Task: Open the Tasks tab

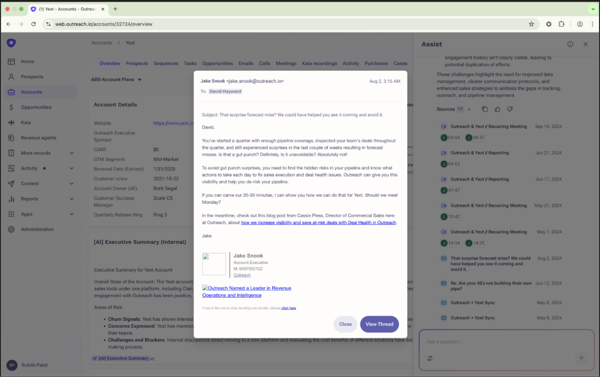Action: 190,64
